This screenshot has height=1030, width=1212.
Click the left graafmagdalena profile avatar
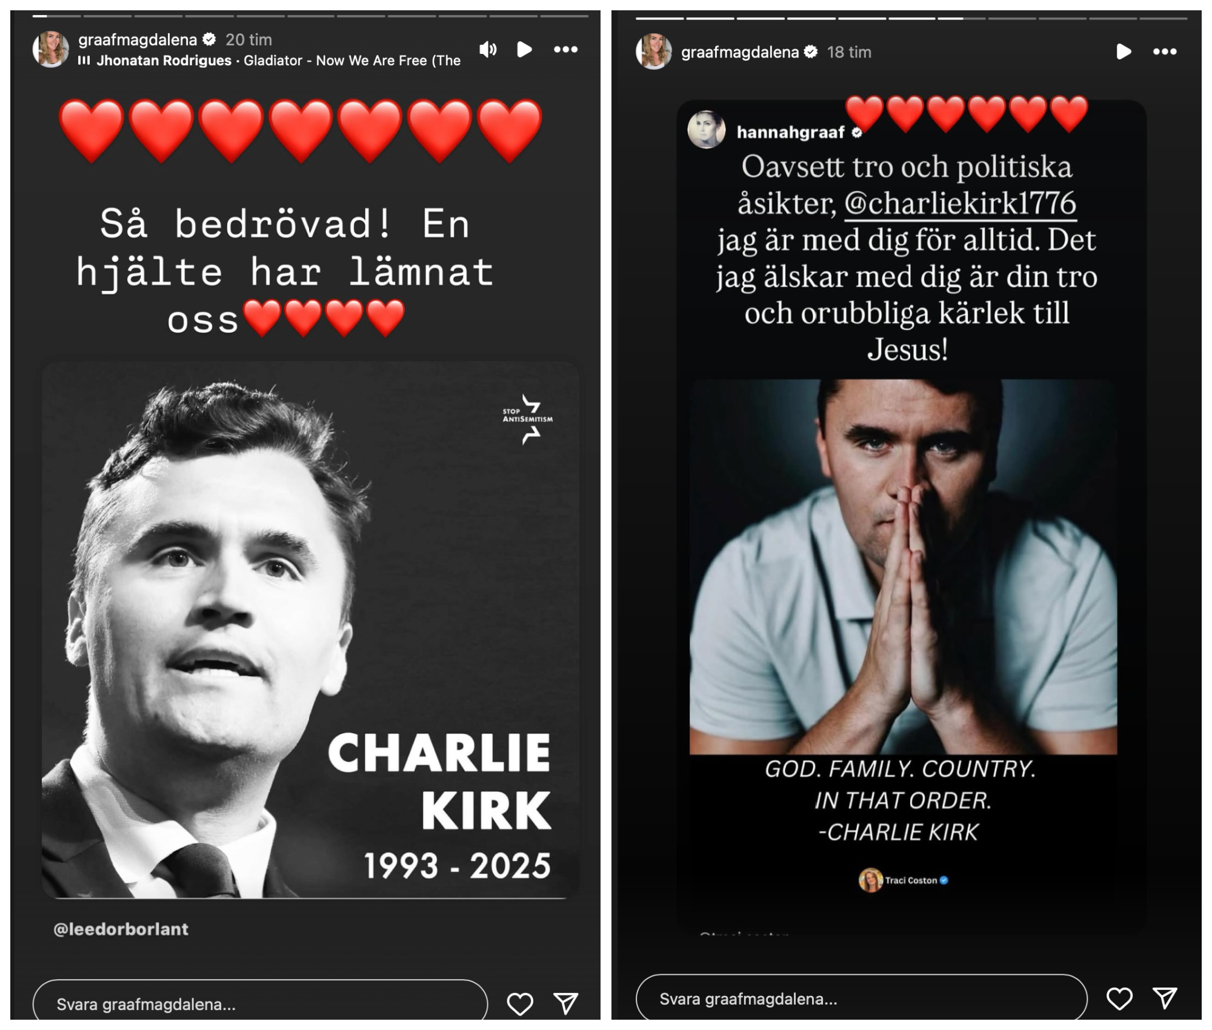click(x=50, y=49)
